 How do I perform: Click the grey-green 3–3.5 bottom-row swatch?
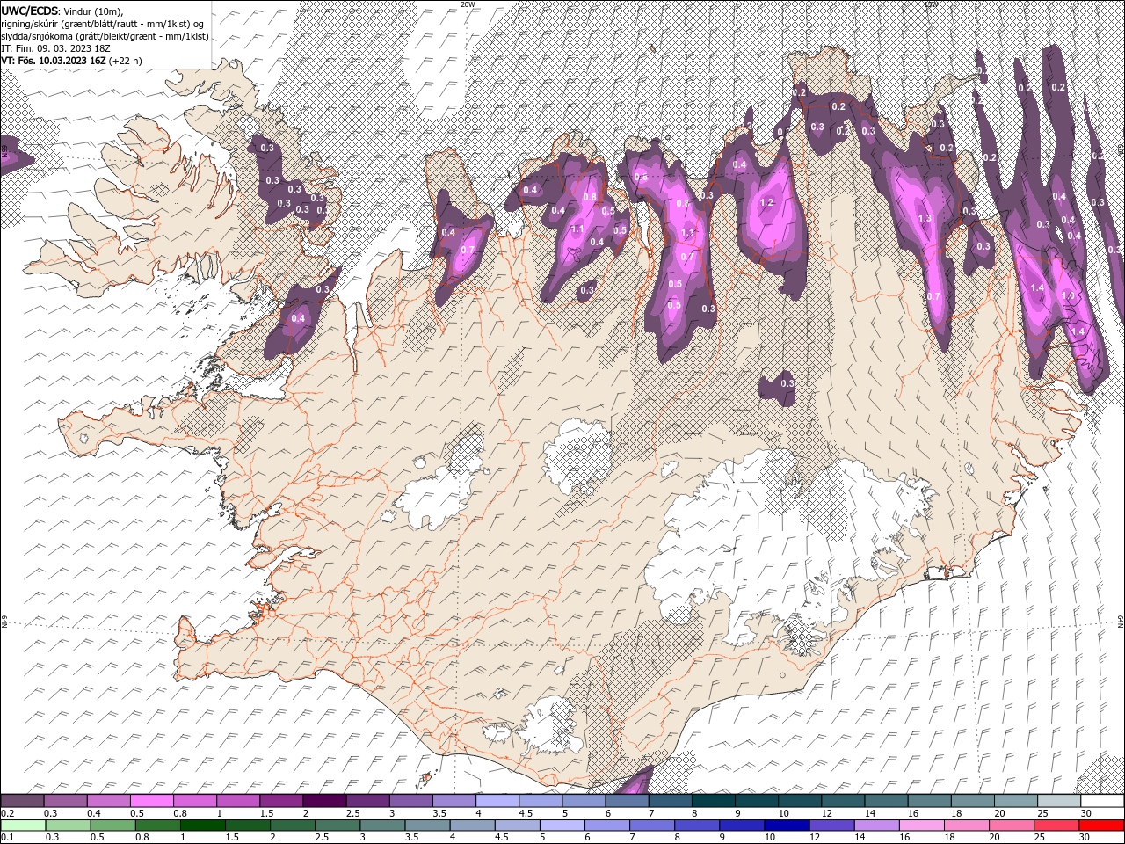coord(382,826)
